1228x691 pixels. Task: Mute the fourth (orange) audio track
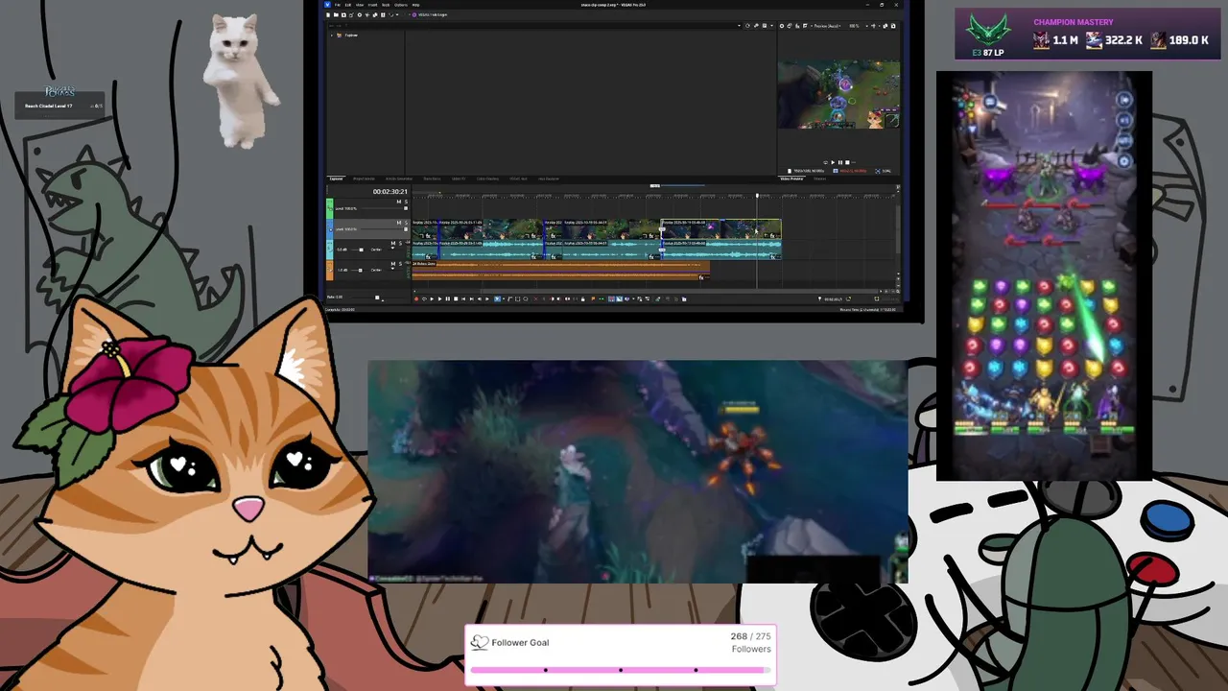pyautogui.click(x=393, y=264)
